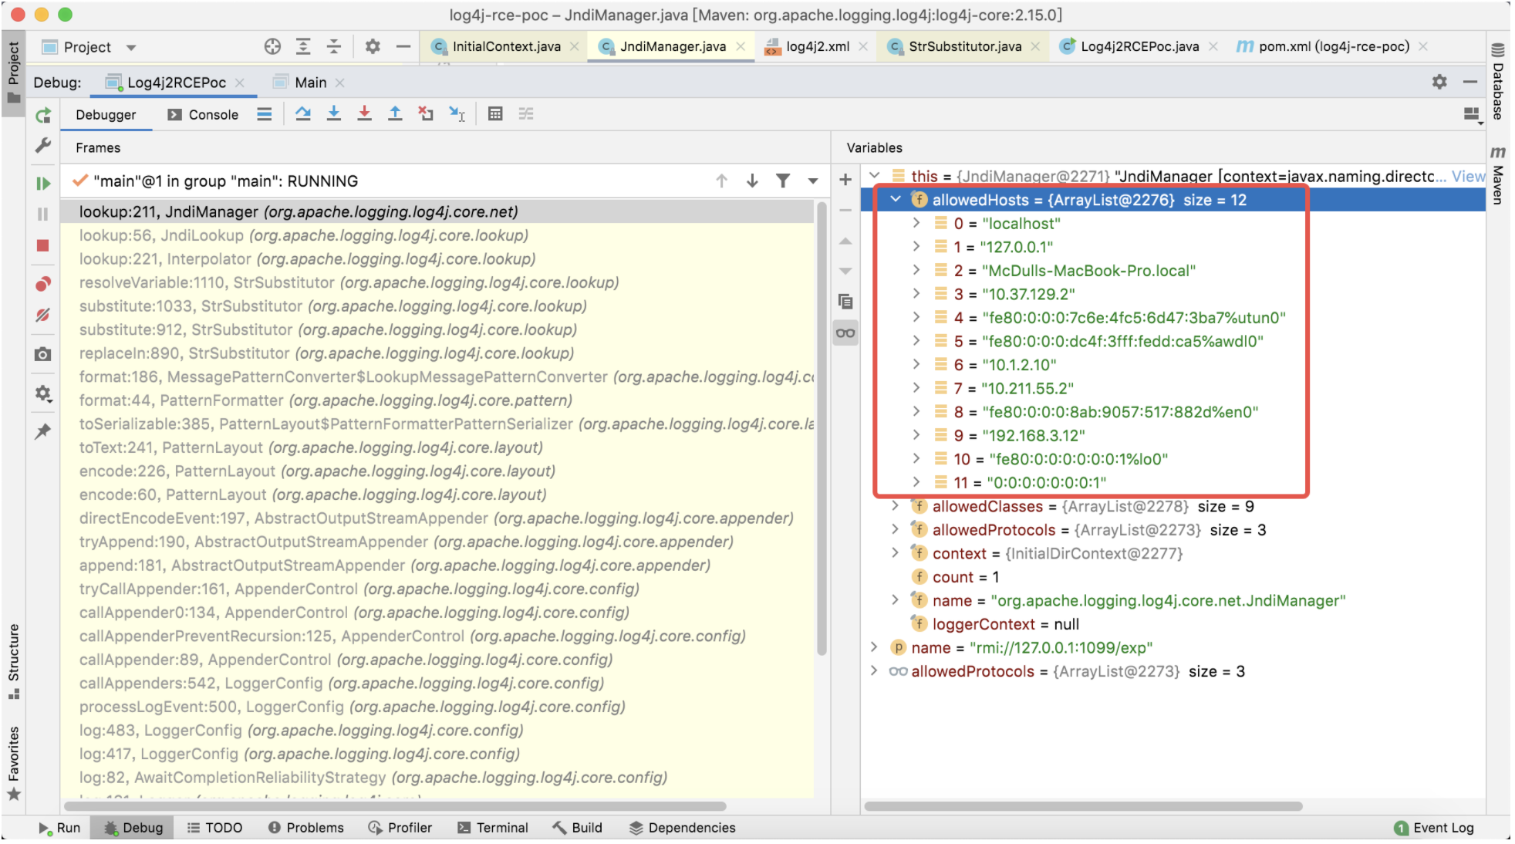This screenshot has width=1515, height=844.
Task: Open Project view dropdown
Action: (x=132, y=48)
